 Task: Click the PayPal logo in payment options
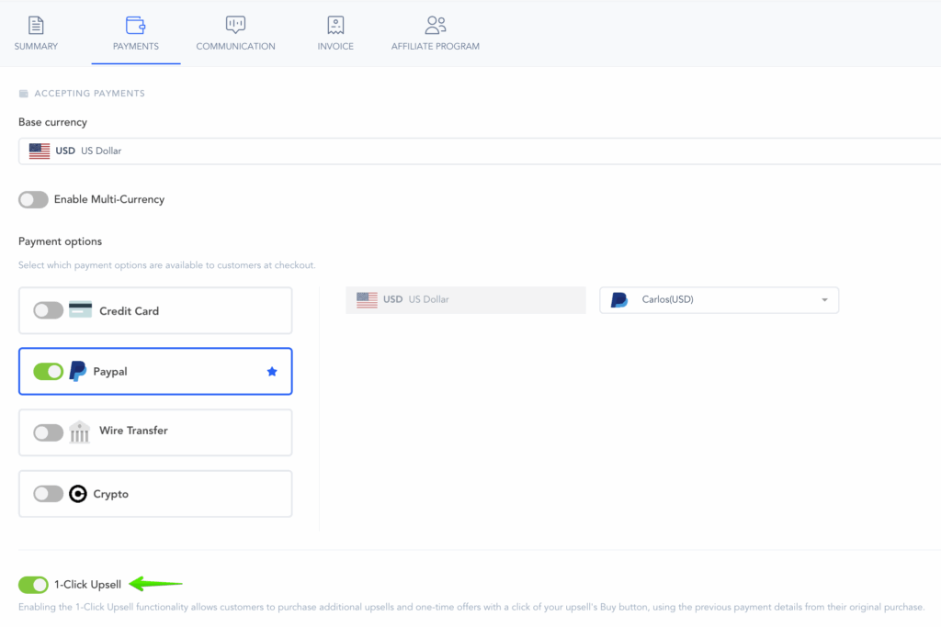(x=78, y=372)
